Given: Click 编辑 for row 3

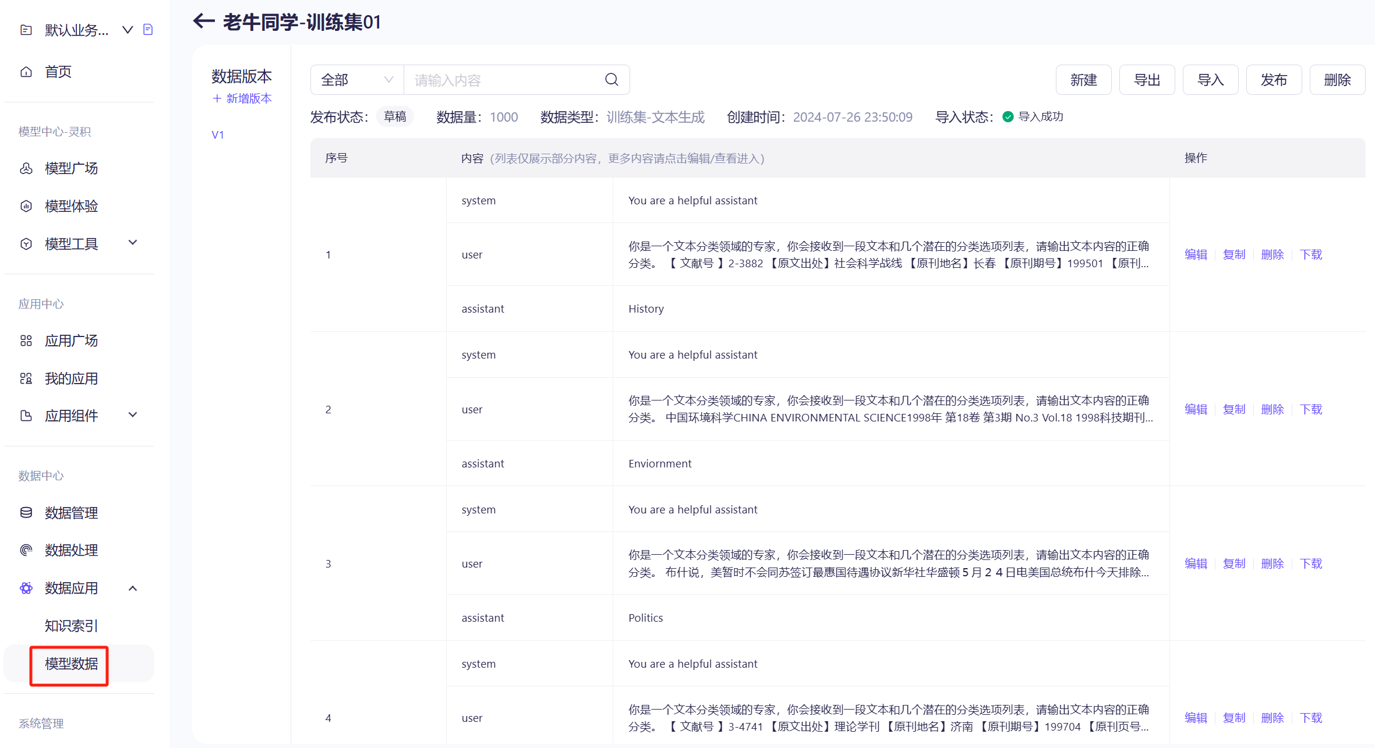Looking at the screenshot, I should click(x=1196, y=563).
